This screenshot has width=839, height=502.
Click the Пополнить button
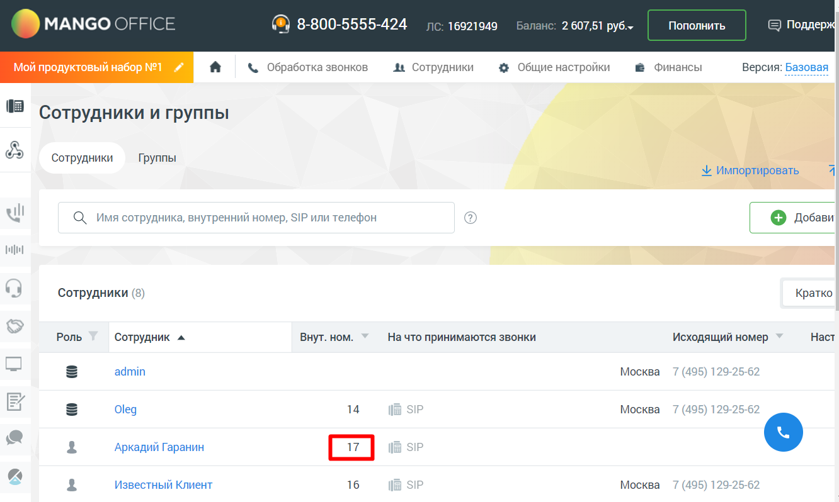tap(697, 25)
